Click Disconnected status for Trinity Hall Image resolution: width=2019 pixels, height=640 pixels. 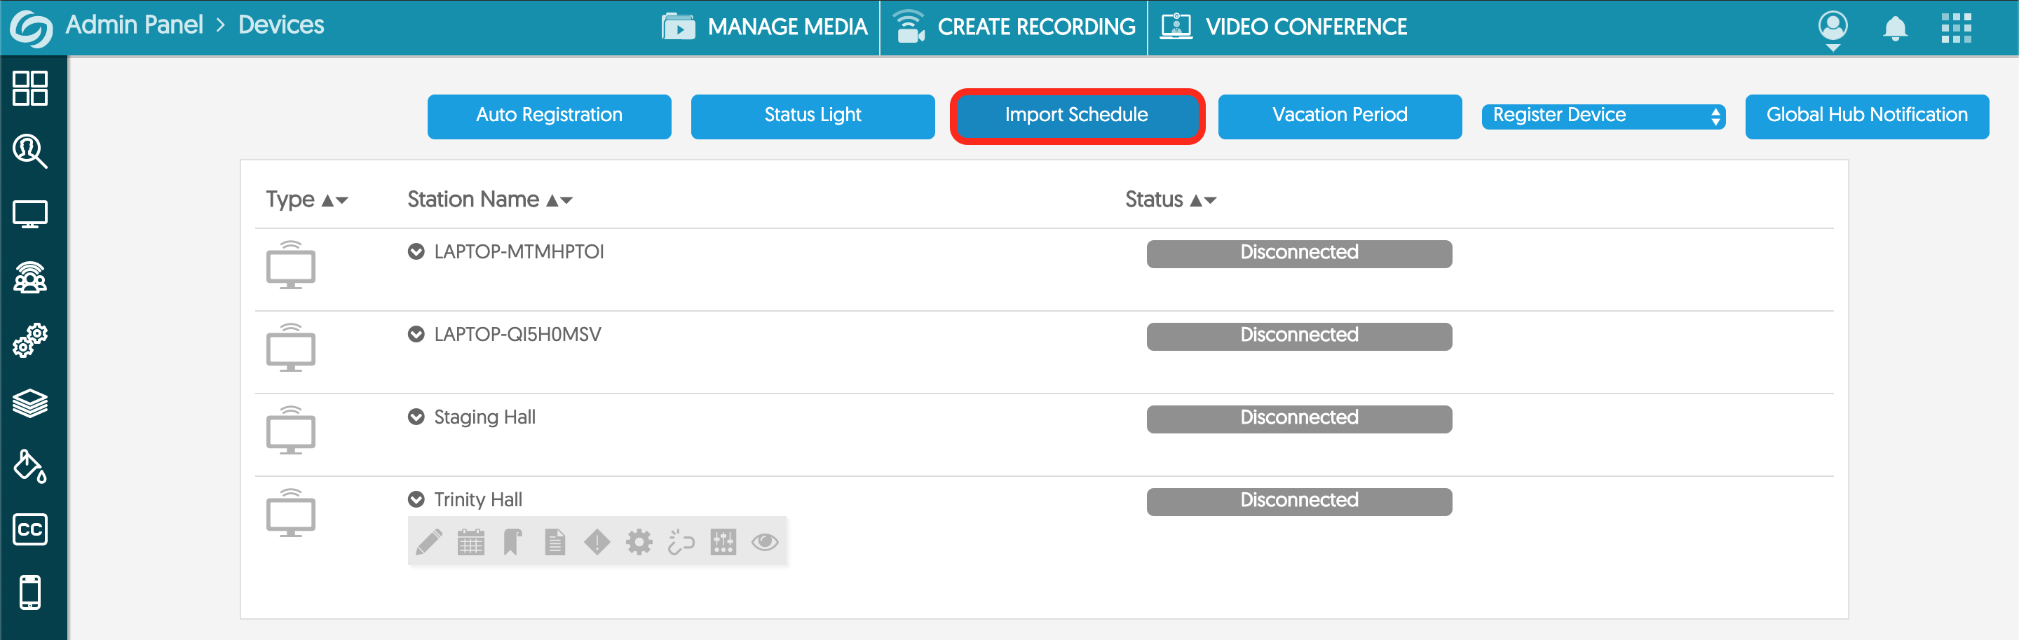point(1299,501)
